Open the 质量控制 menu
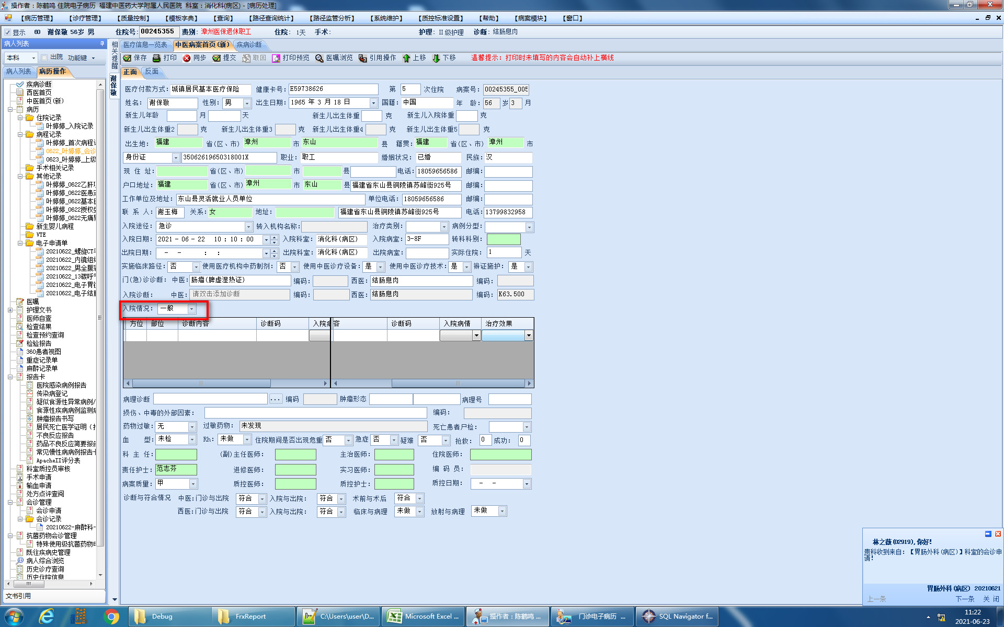Image resolution: width=1004 pixels, height=627 pixels. pyautogui.click(x=133, y=18)
